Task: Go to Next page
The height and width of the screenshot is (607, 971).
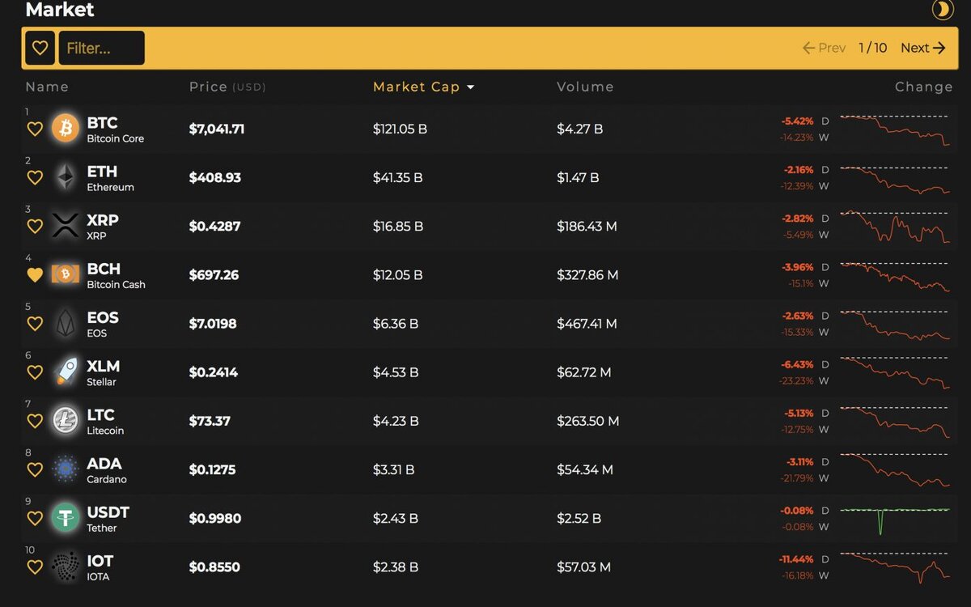Action: (x=922, y=48)
